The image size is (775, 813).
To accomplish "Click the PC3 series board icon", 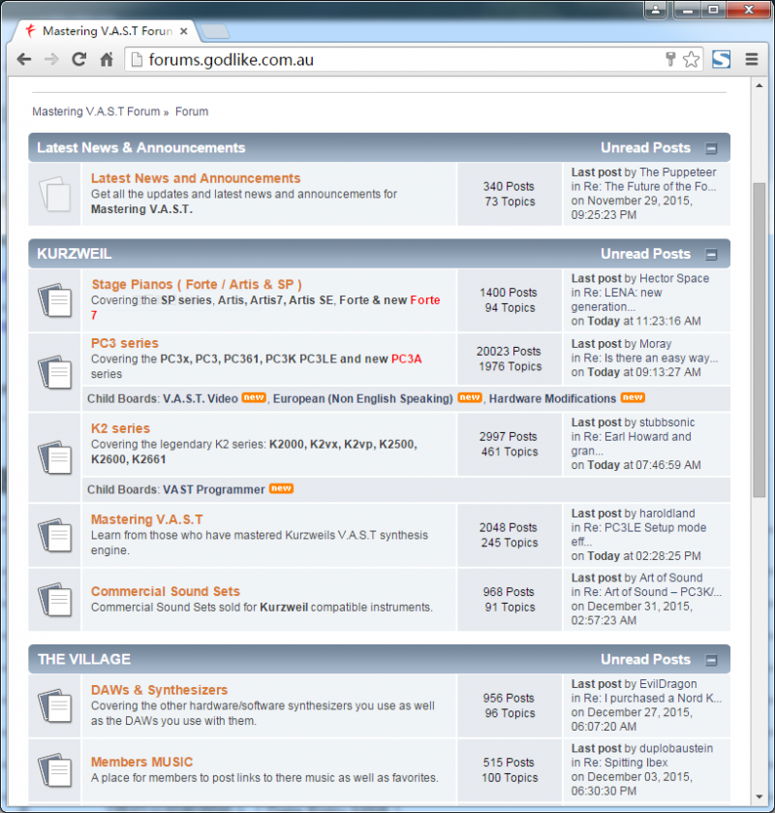I will tap(54, 371).
